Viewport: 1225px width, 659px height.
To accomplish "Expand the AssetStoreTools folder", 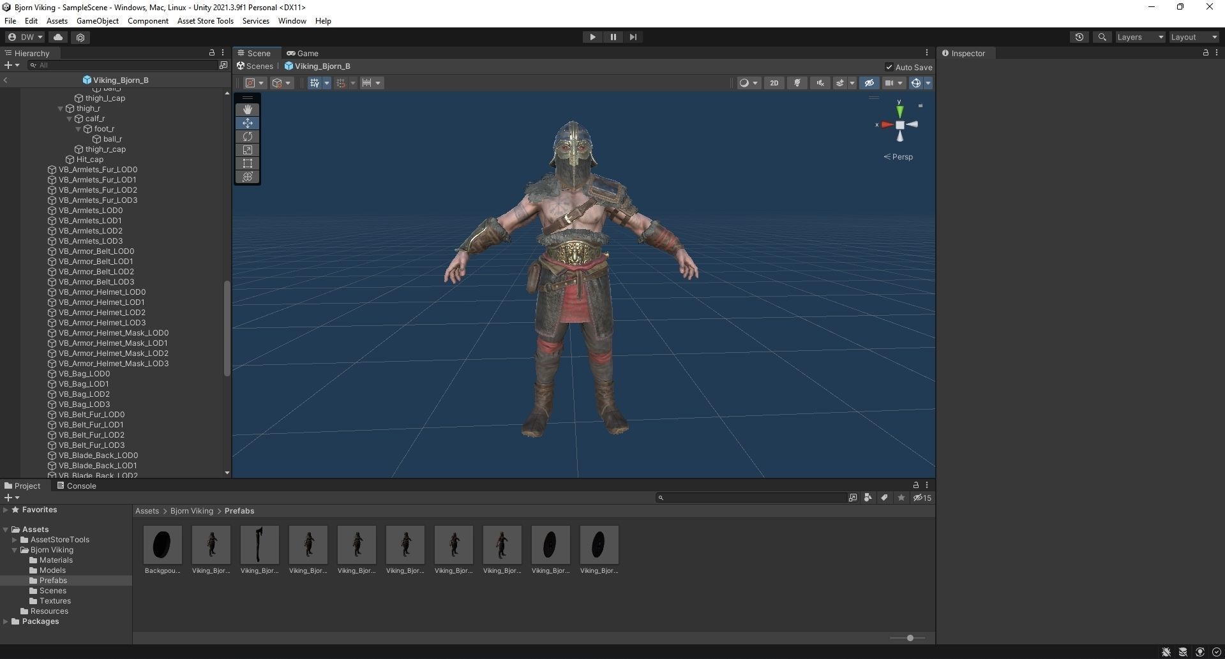I will click(x=15, y=540).
